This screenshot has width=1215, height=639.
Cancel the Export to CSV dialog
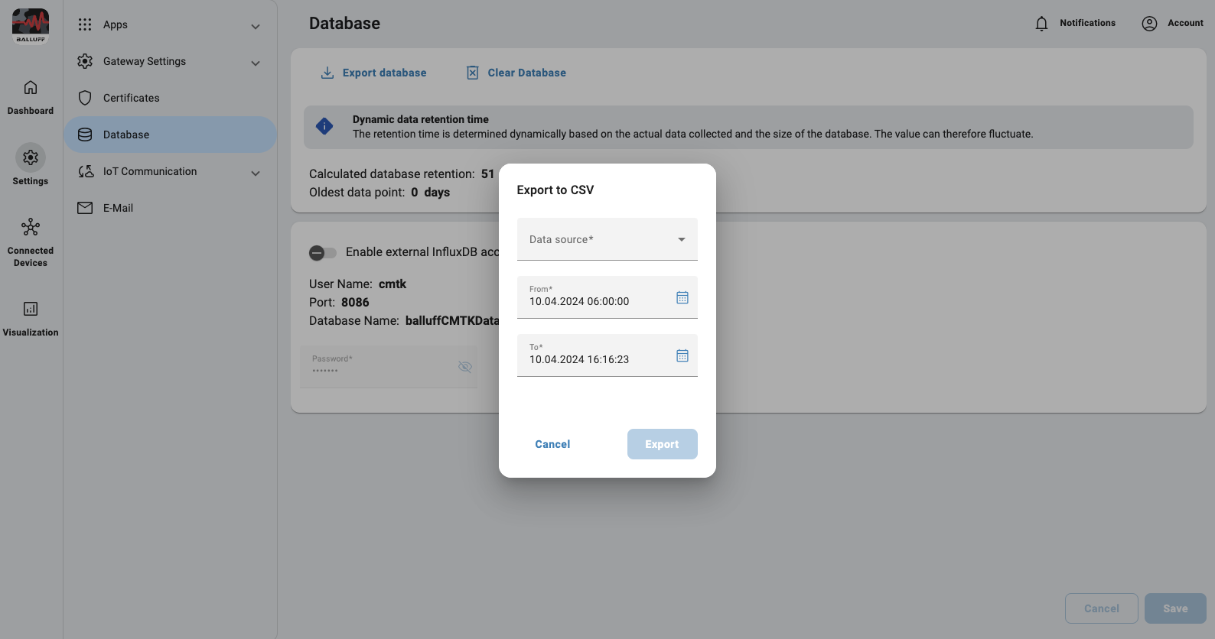(x=552, y=444)
